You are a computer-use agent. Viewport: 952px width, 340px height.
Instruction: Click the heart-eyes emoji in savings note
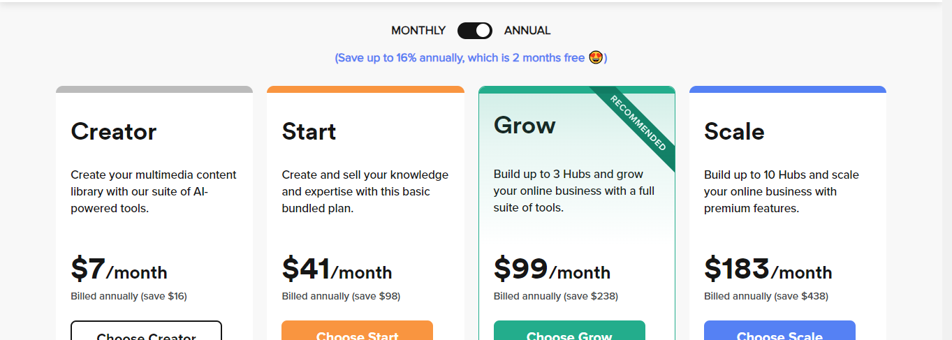596,57
